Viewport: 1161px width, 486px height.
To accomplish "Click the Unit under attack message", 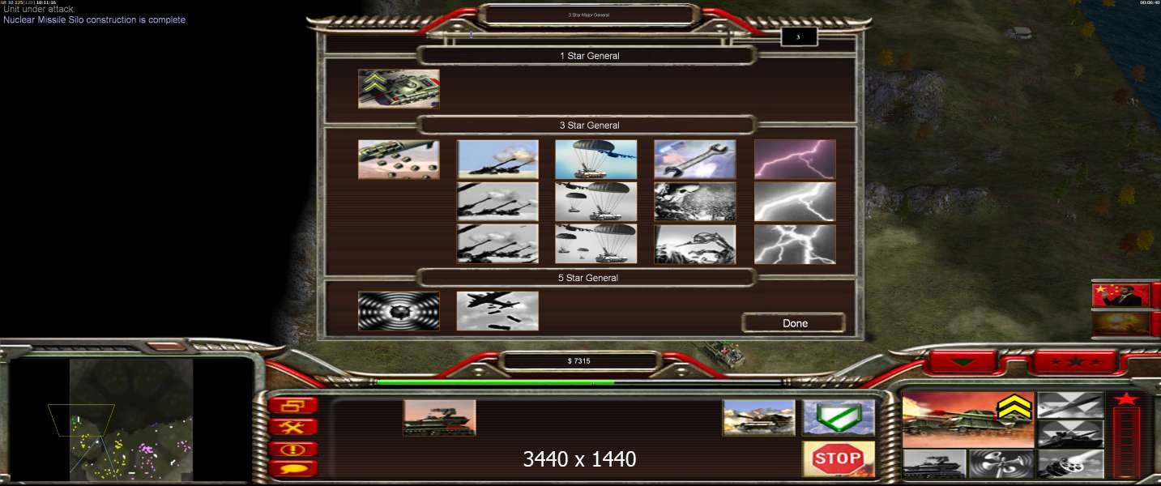I will pyautogui.click(x=38, y=10).
